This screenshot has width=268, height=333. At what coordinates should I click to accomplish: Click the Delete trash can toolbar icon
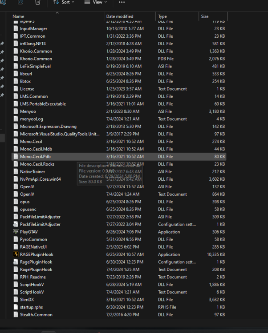coord(38,2)
